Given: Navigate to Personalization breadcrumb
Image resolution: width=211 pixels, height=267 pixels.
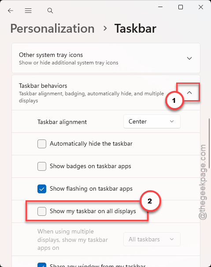Looking at the screenshot, I should (52, 28).
